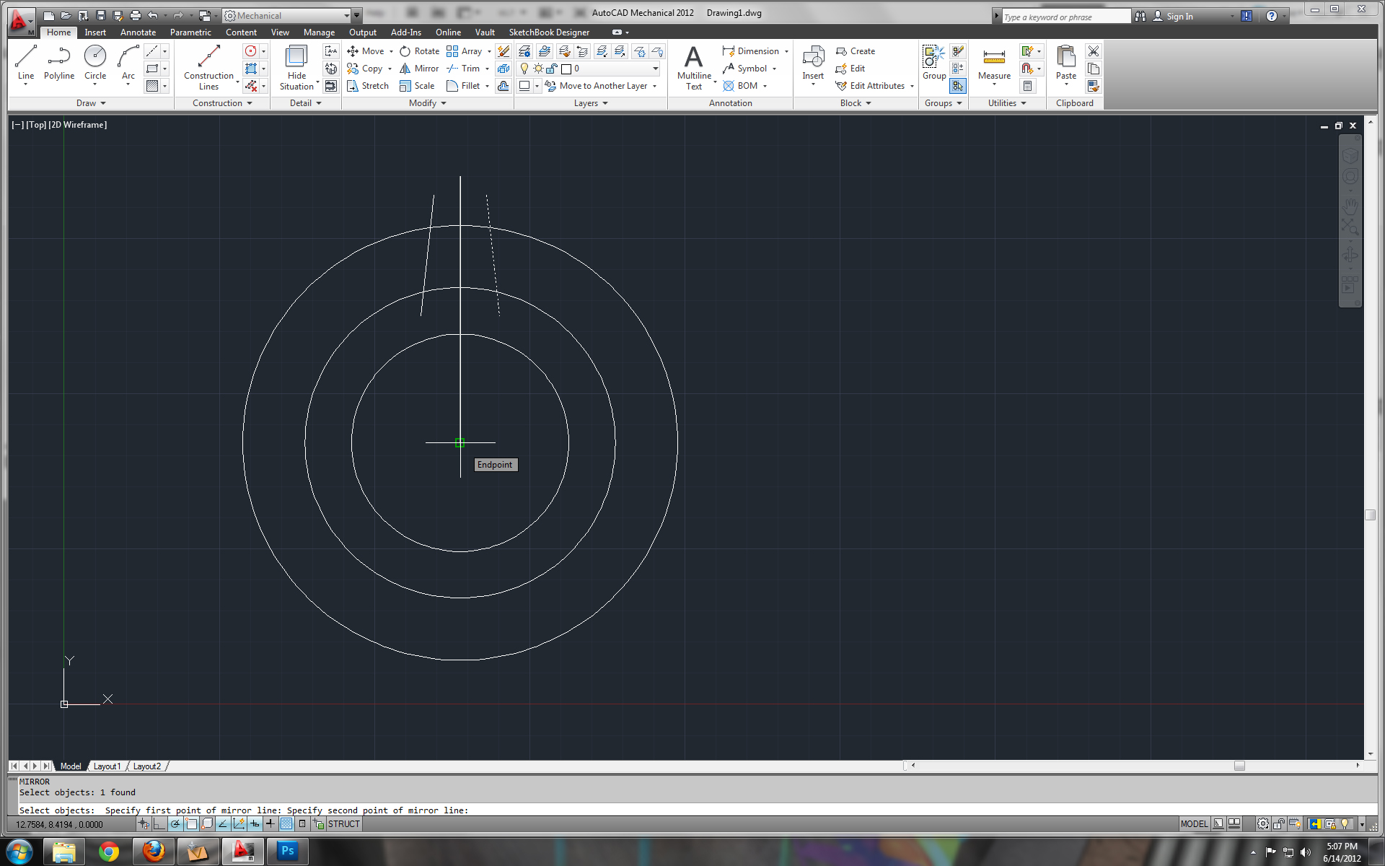The image size is (1385, 866).
Task: Click the Group tool
Action: 934,62
